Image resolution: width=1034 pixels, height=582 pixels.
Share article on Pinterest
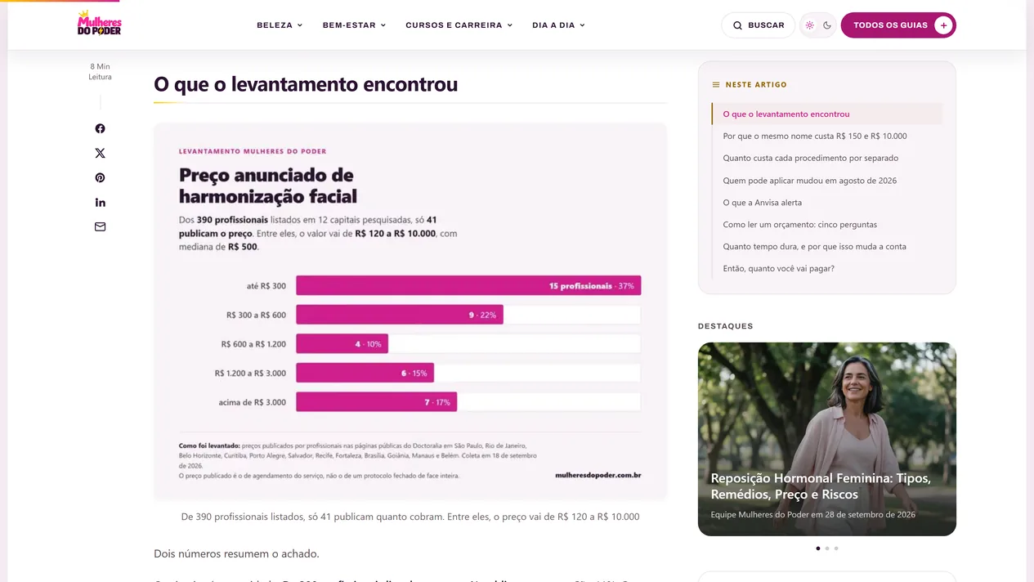(x=100, y=177)
